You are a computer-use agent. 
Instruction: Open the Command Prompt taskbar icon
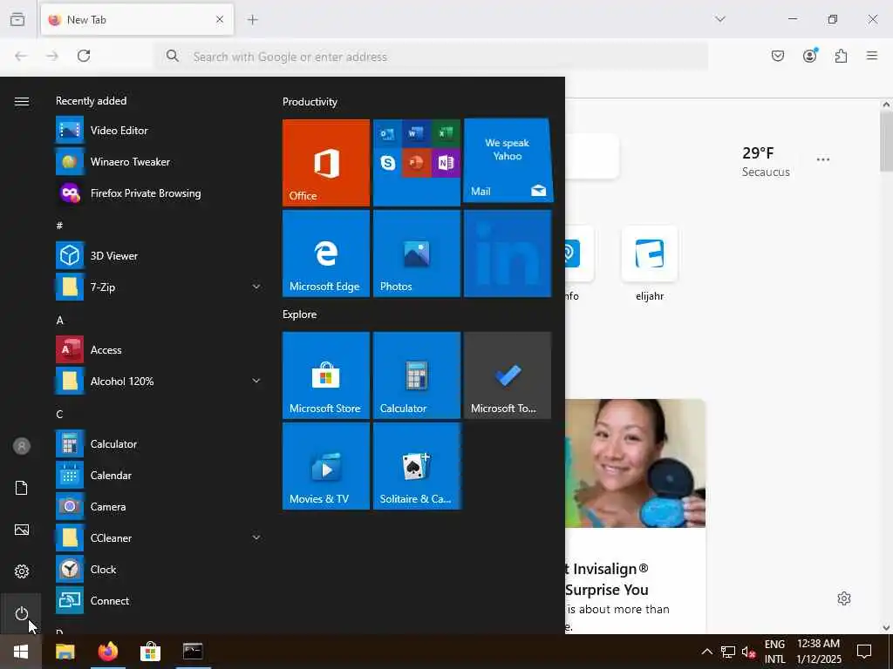pos(193,652)
